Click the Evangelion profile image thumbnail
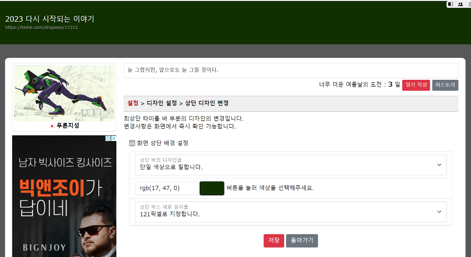Screen dimensions: 471x257 pos(64,93)
